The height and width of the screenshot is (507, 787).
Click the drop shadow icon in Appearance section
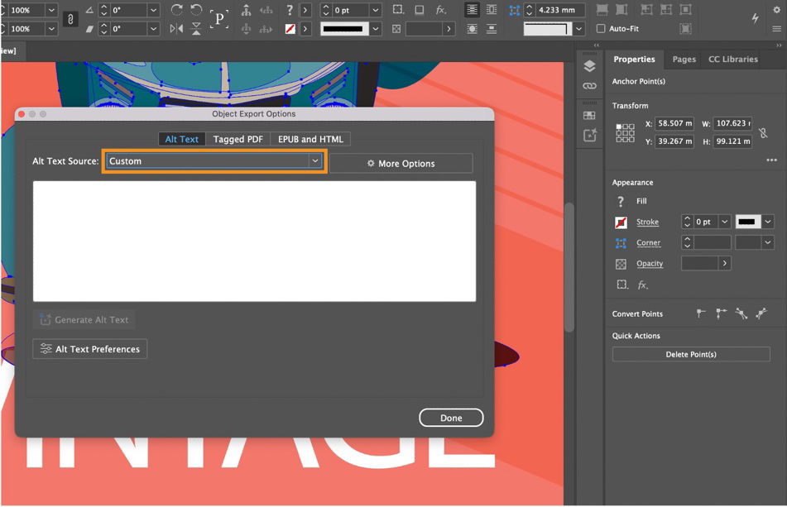pyautogui.click(x=621, y=285)
